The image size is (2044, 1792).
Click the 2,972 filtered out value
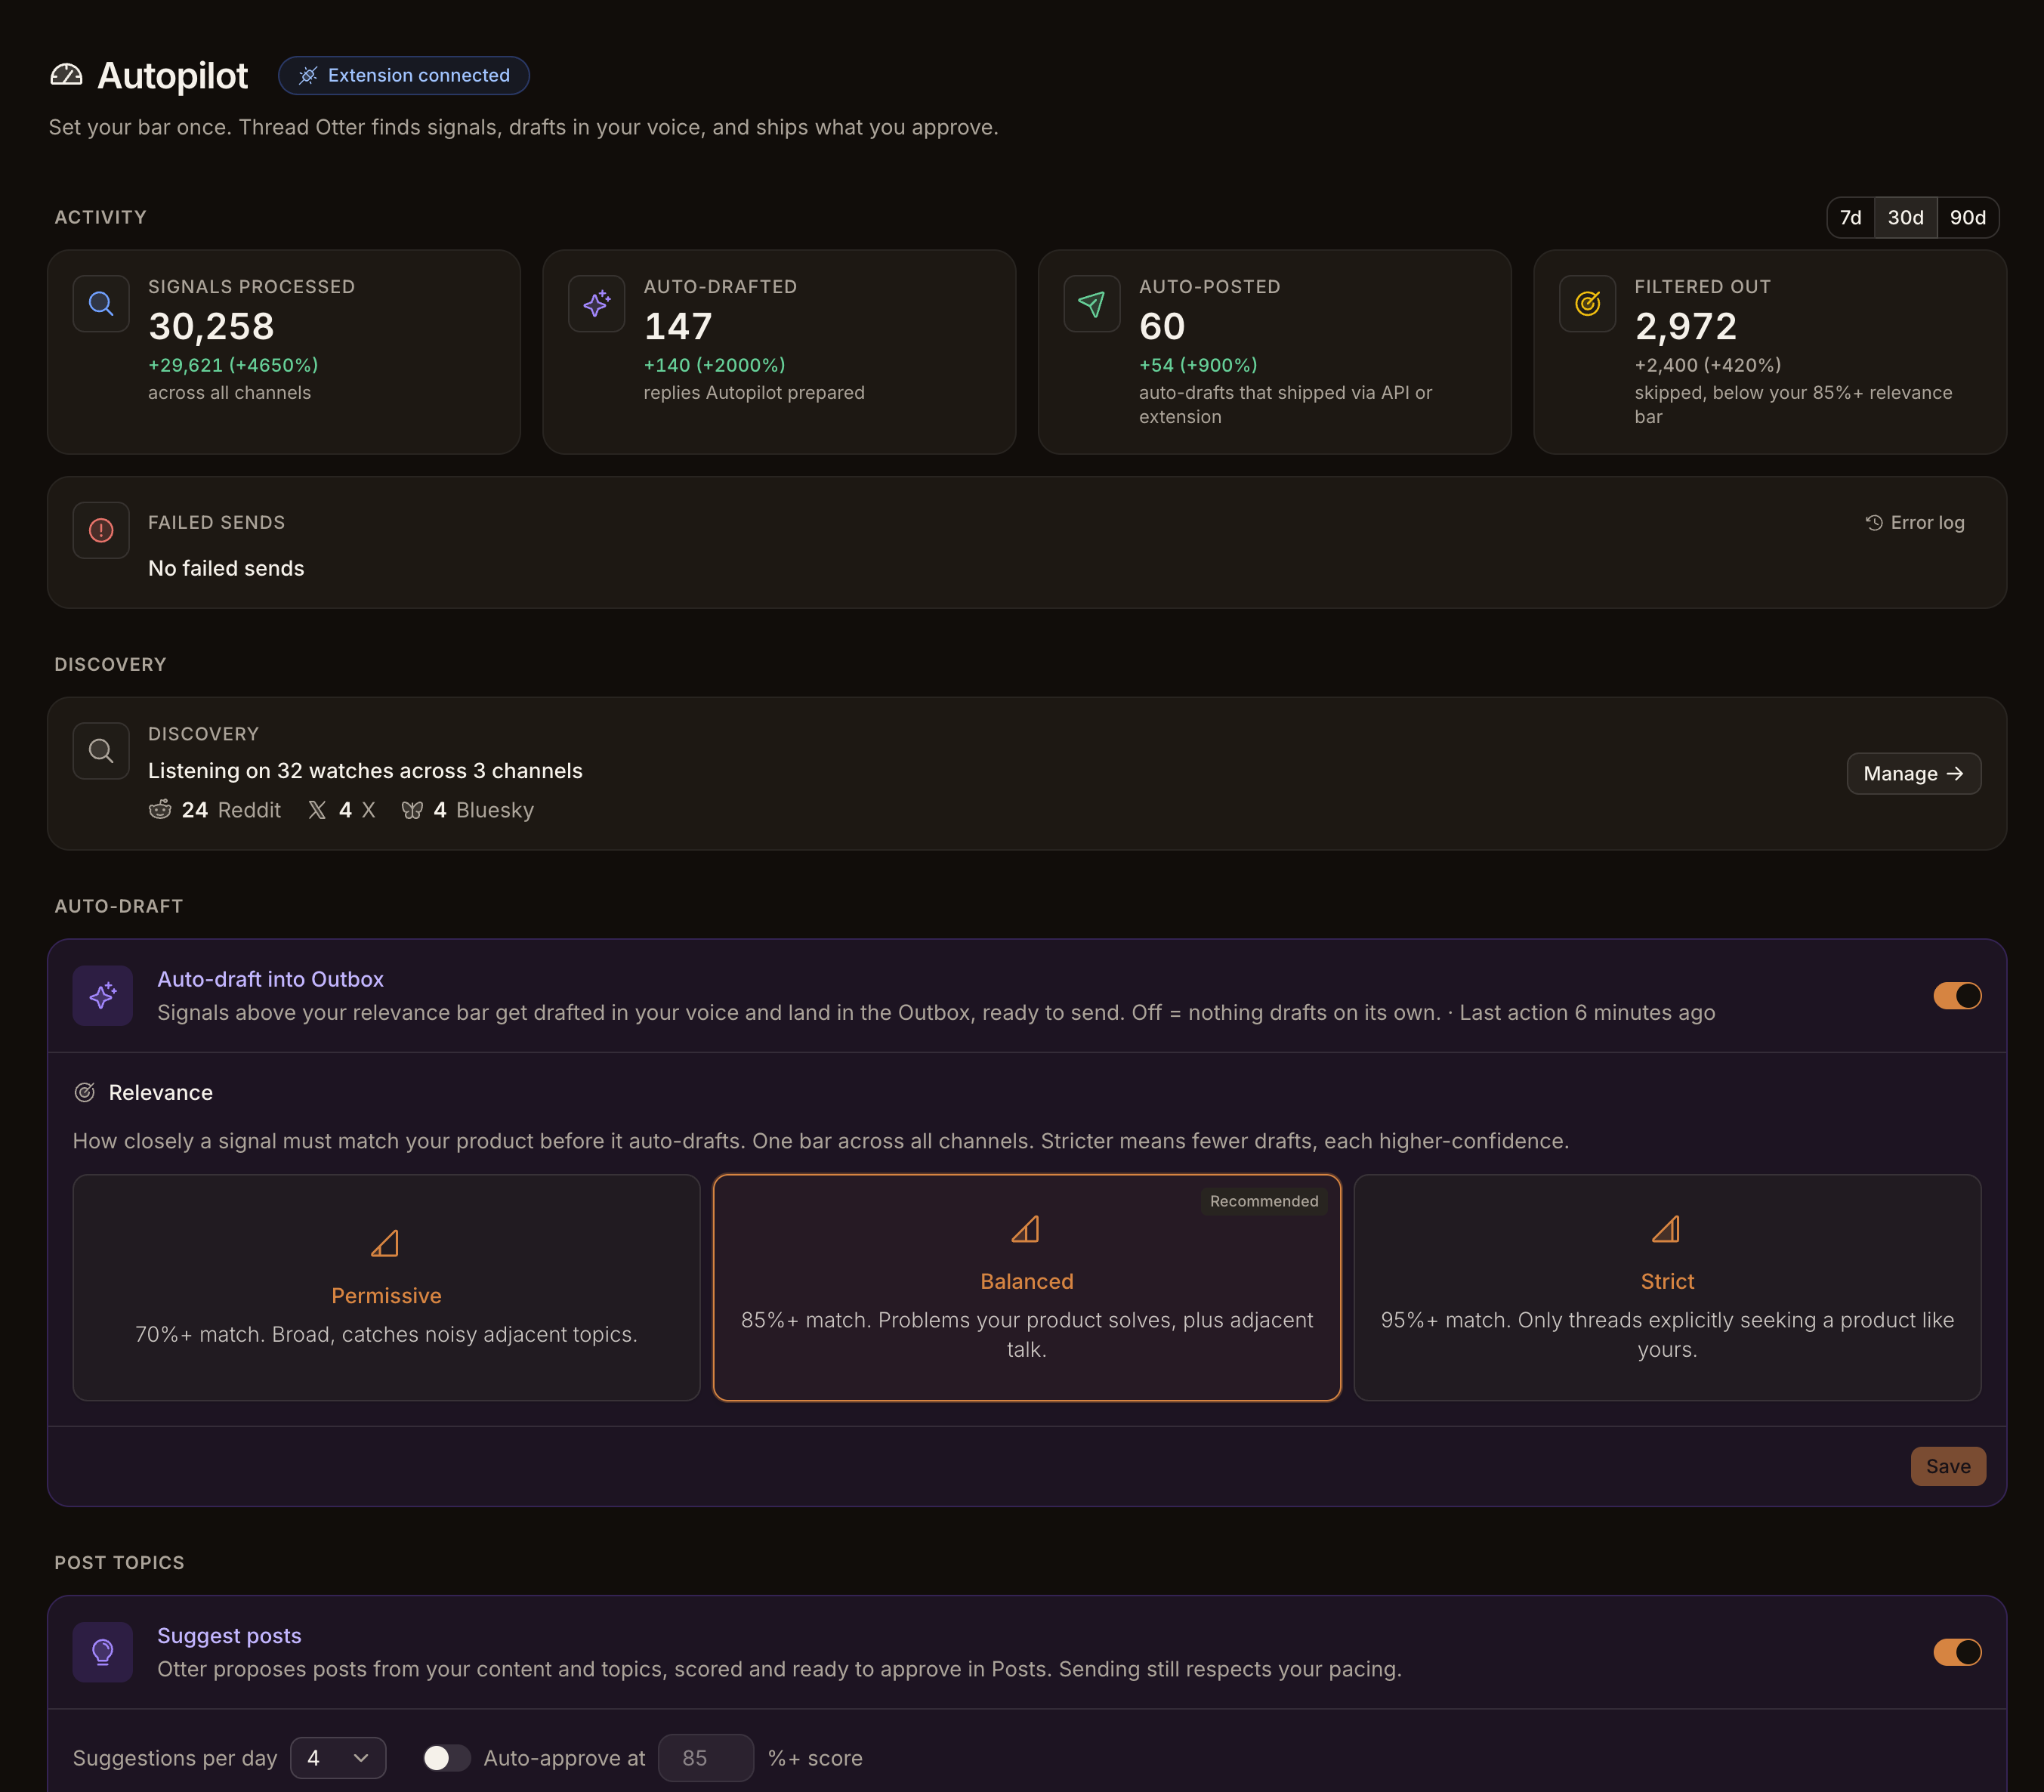1686,326
